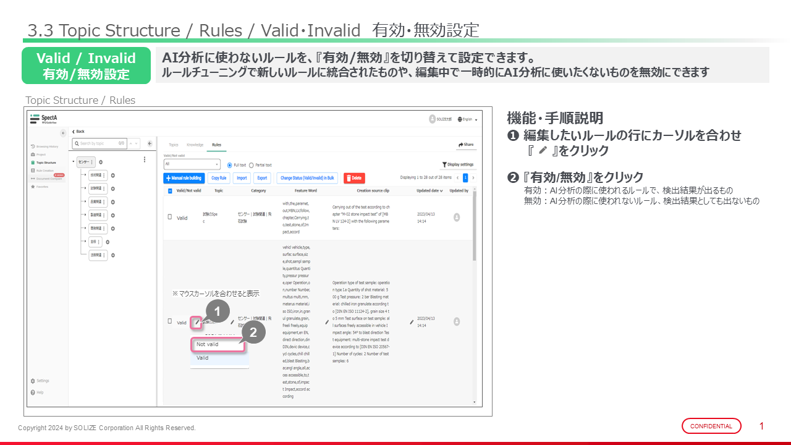
Task: Collapse the センサー tree node arrow
Action: pos(74,162)
